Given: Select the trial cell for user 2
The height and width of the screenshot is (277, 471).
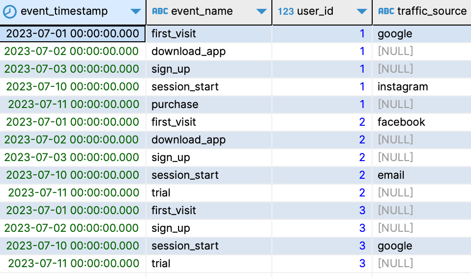Looking at the screenshot, I should point(209,193).
